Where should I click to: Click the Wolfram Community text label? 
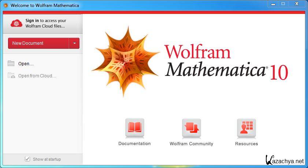pyautogui.click(x=191, y=144)
